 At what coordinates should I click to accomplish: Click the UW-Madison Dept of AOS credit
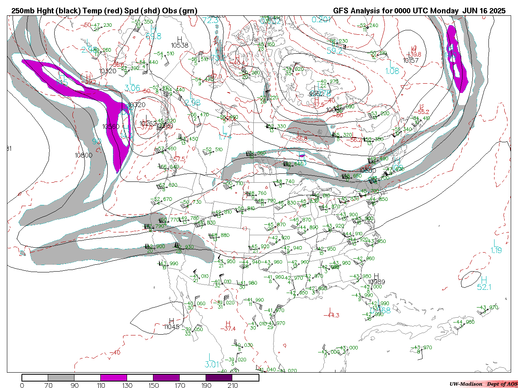pyautogui.click(x=483, y=384)
